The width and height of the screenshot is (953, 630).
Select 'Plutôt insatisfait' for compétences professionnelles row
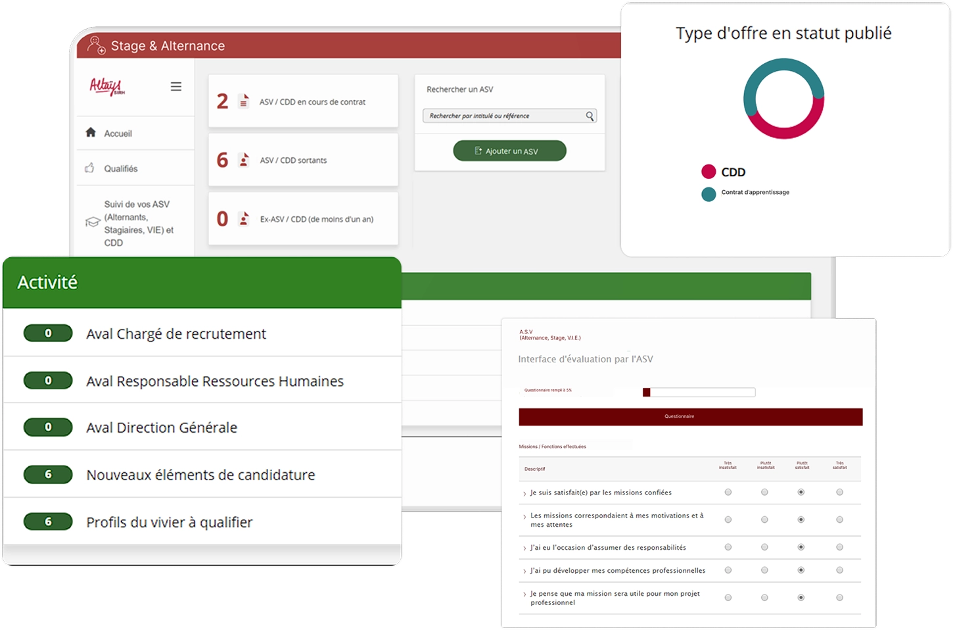pyautogui.click(x=764, y=570)
